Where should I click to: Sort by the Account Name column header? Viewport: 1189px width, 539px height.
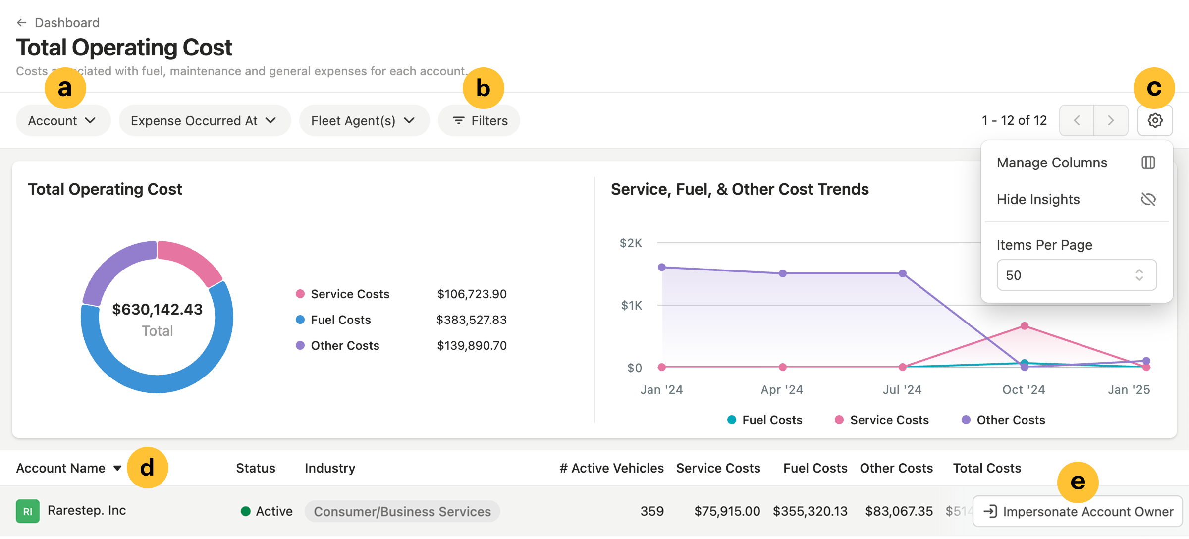[61, 468]
